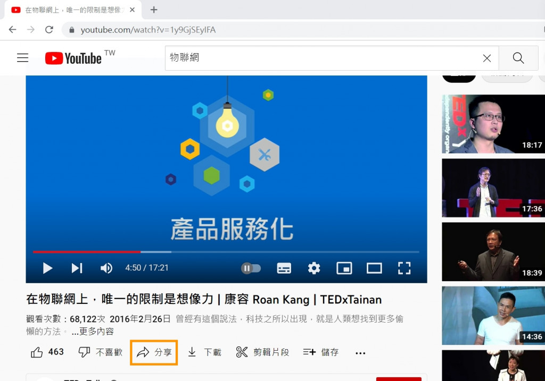Toggle the autoplay switch
The width and height of the screenshot is (545, 381).
tap(251, 268)
